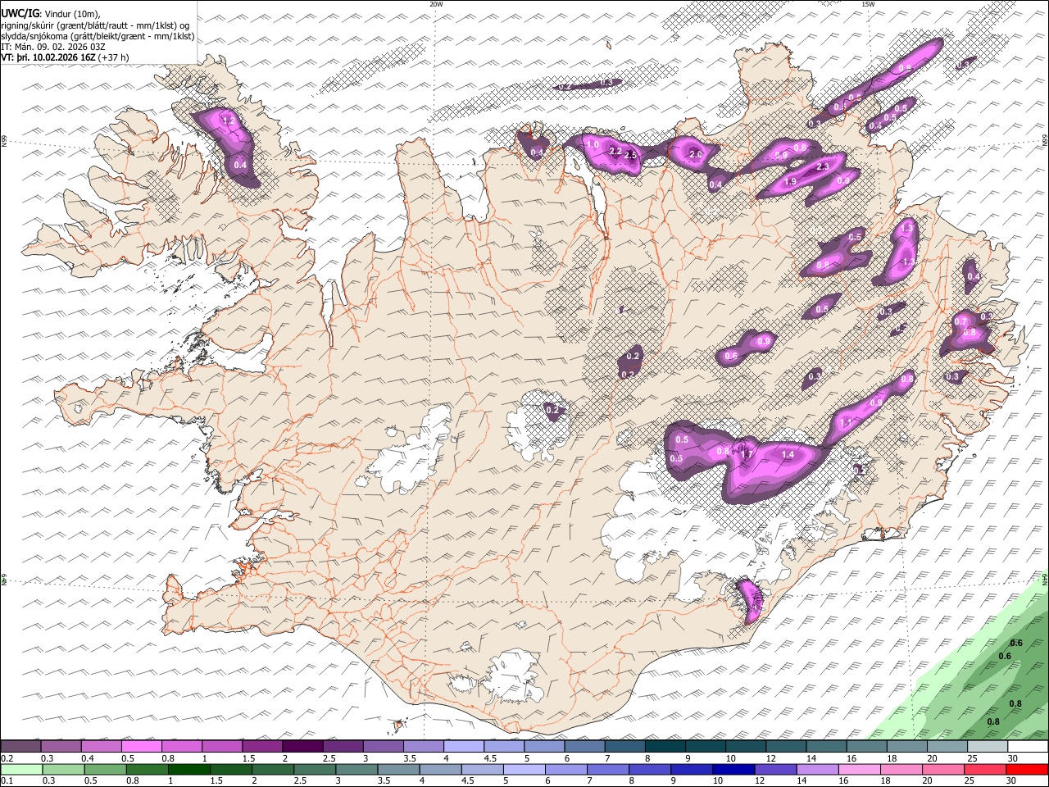Select the 'slydda/snjókoma' legend description line

[98, 36]
